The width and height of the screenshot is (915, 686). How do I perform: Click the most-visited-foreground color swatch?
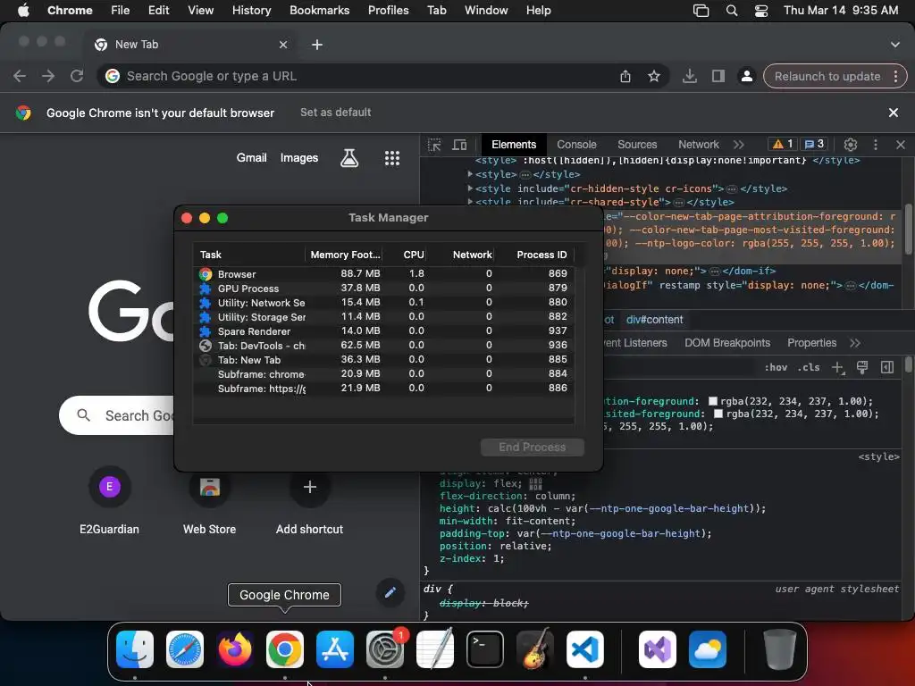point(718,414)
